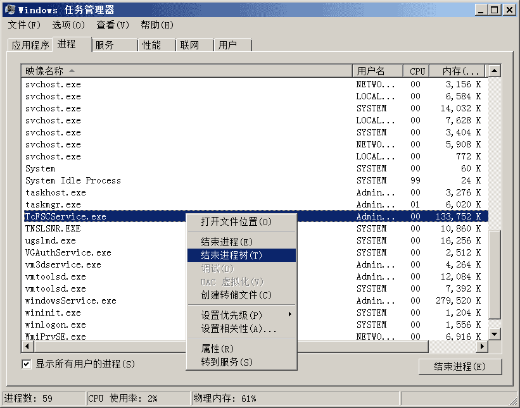Click vertical scrollbar up arrow
The image size is (520, 408).
click(x=495, y=71)
